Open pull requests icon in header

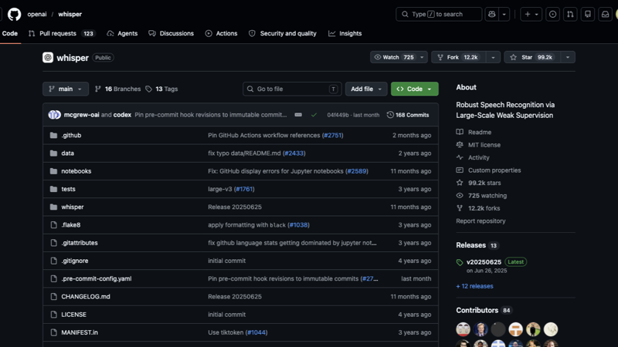click(570, 14)
